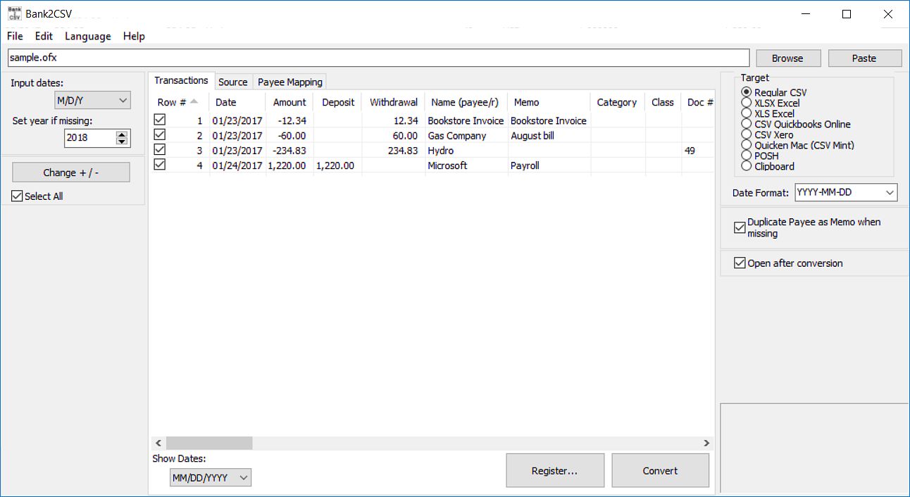
Task: Select Regular CSV target option
Action: point(747,92)
